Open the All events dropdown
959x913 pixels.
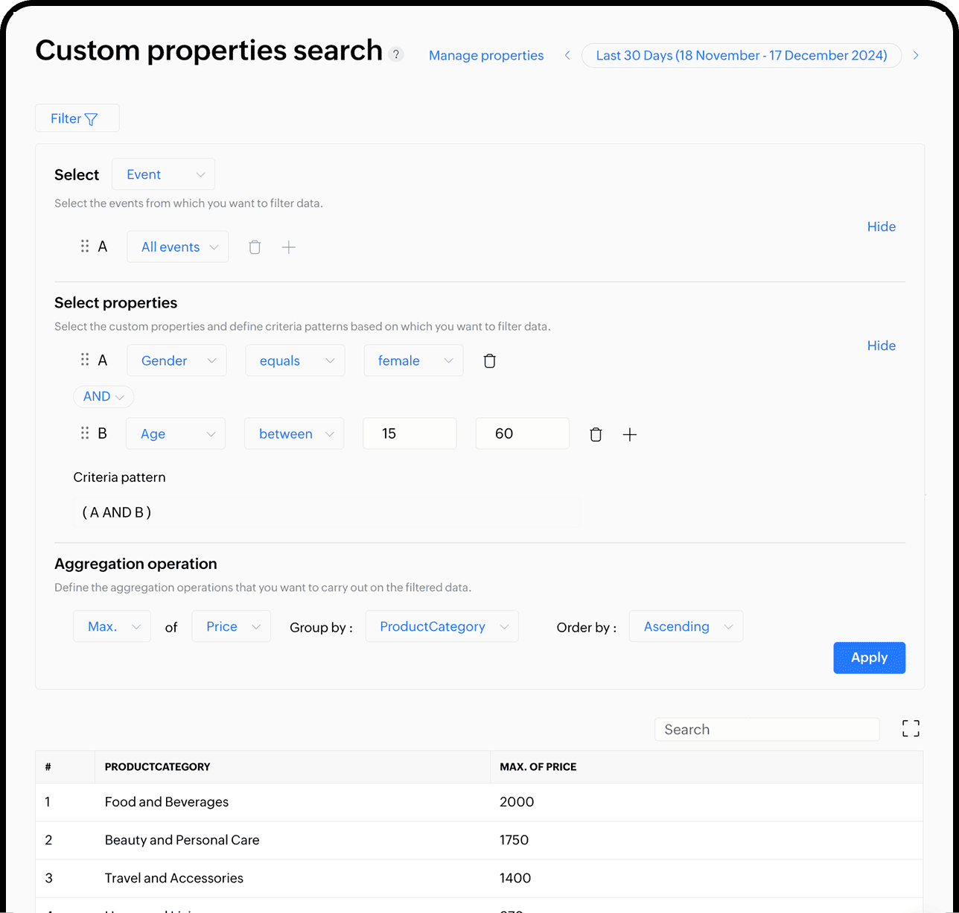[178, 247]
